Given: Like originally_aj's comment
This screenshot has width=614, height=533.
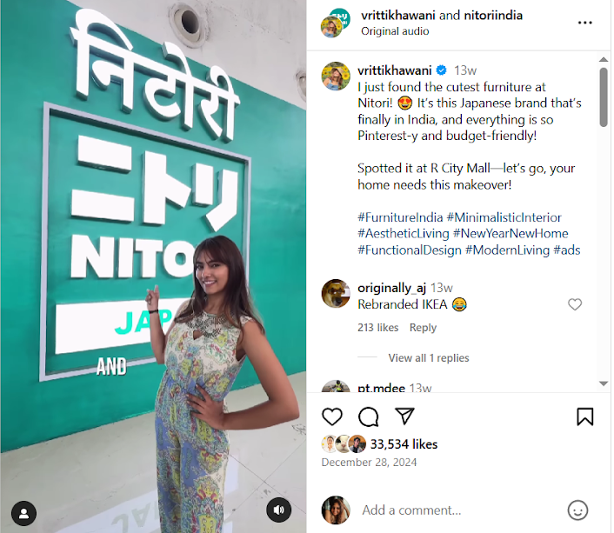Looking at the screenshot, I should pyautogui.click(x=575, y=304).
